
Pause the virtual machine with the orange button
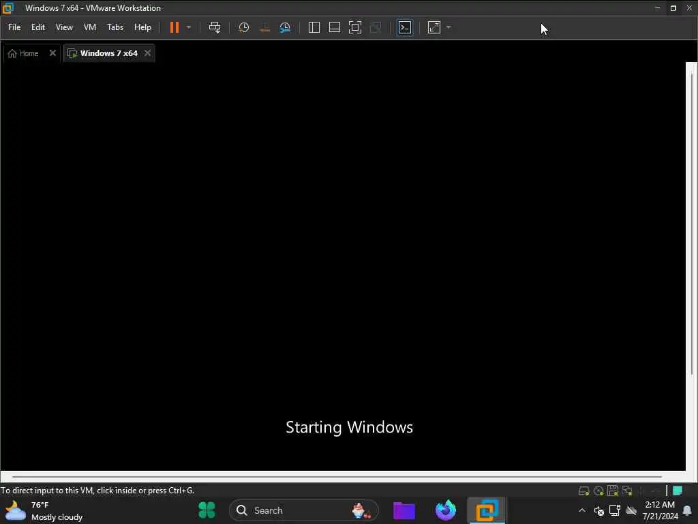point(174,27)
